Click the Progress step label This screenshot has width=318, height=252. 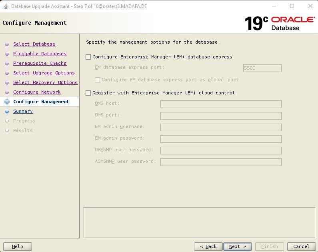pyautogui.click(x=24, y=121)
